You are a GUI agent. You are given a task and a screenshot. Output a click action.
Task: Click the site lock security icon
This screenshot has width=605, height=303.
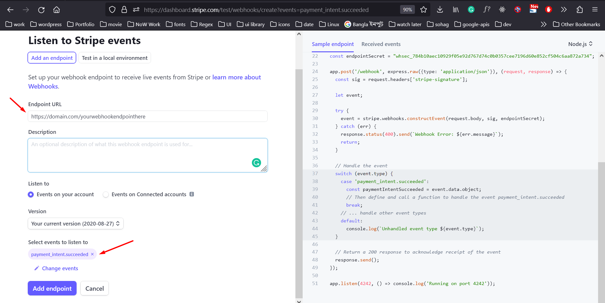[x=124, y=10]
